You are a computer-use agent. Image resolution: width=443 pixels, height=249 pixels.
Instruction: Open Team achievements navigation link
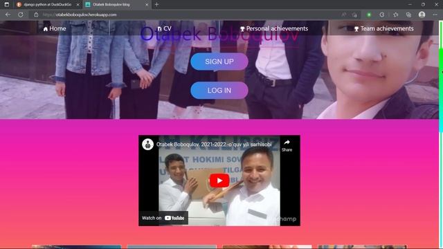coord(384,28)
